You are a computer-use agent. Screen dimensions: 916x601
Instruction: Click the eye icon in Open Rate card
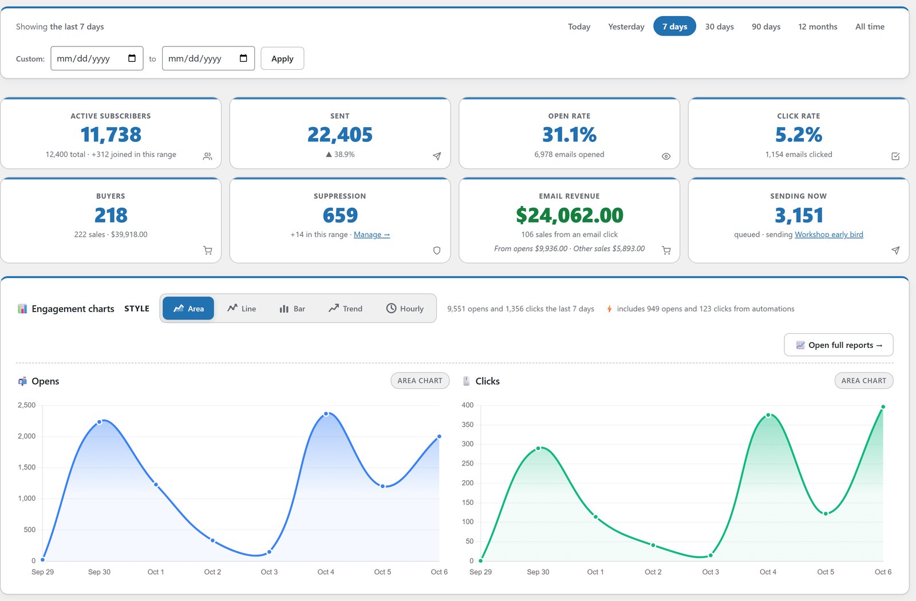[666, 156]
